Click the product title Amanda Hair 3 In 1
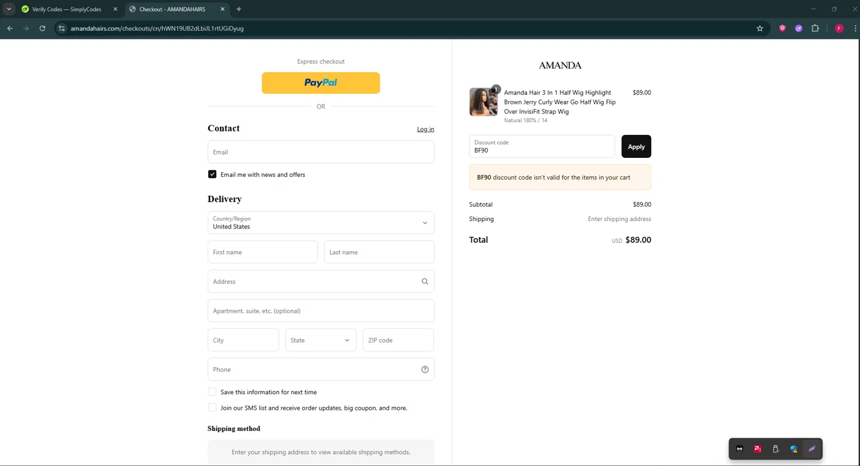860x466 pixels. pyautogui.click(x=560, y=102)
